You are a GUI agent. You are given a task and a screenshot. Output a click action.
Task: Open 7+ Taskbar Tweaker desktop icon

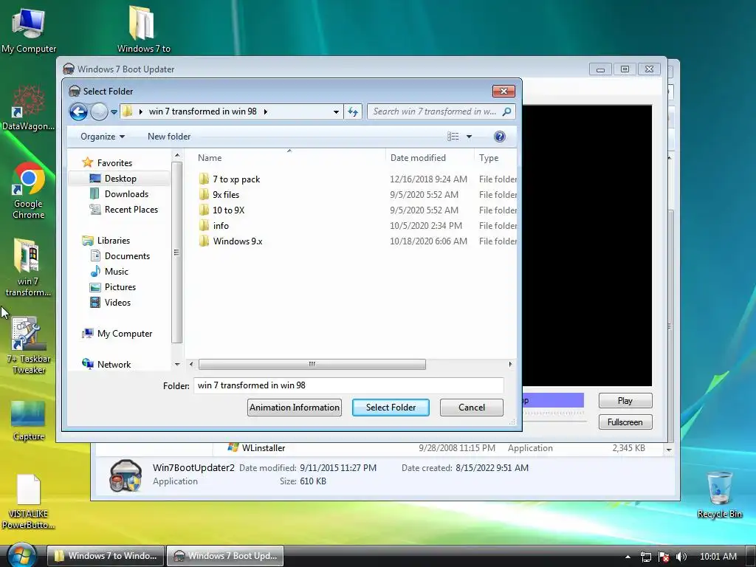tap(29, 346)
